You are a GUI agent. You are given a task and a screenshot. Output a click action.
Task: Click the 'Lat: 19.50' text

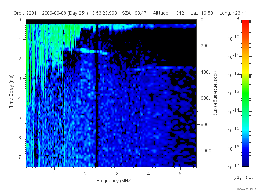[202, 13]
